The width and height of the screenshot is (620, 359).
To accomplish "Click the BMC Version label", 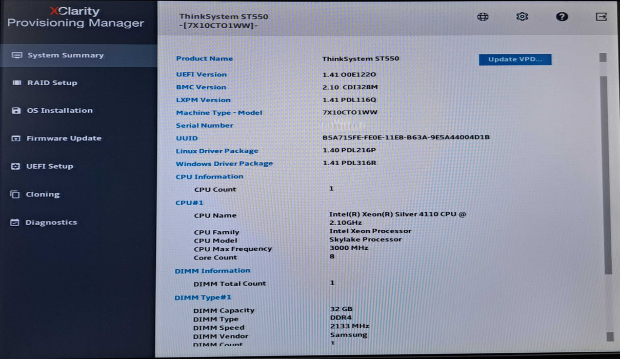I will coord(201,87).
